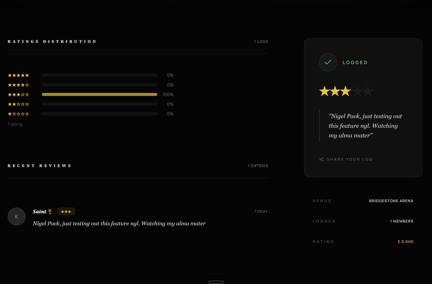Click the '1 rating' text

coord(15,124)
